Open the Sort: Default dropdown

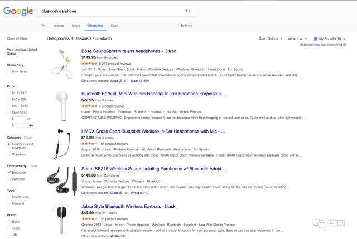pyautogui.click(x=271, y=38)
